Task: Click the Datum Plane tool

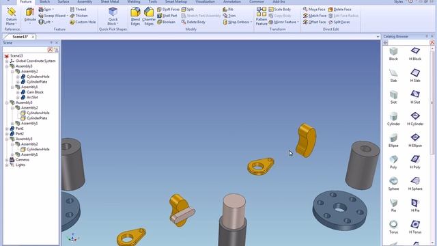Action: tap(12, 16)
